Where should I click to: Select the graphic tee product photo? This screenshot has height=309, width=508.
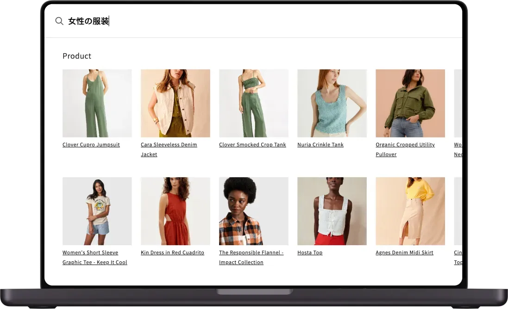(x=97, y=211)
